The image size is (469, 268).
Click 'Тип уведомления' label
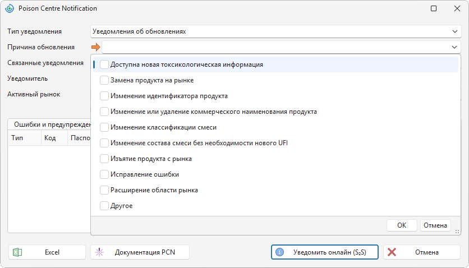coord(34,31)
